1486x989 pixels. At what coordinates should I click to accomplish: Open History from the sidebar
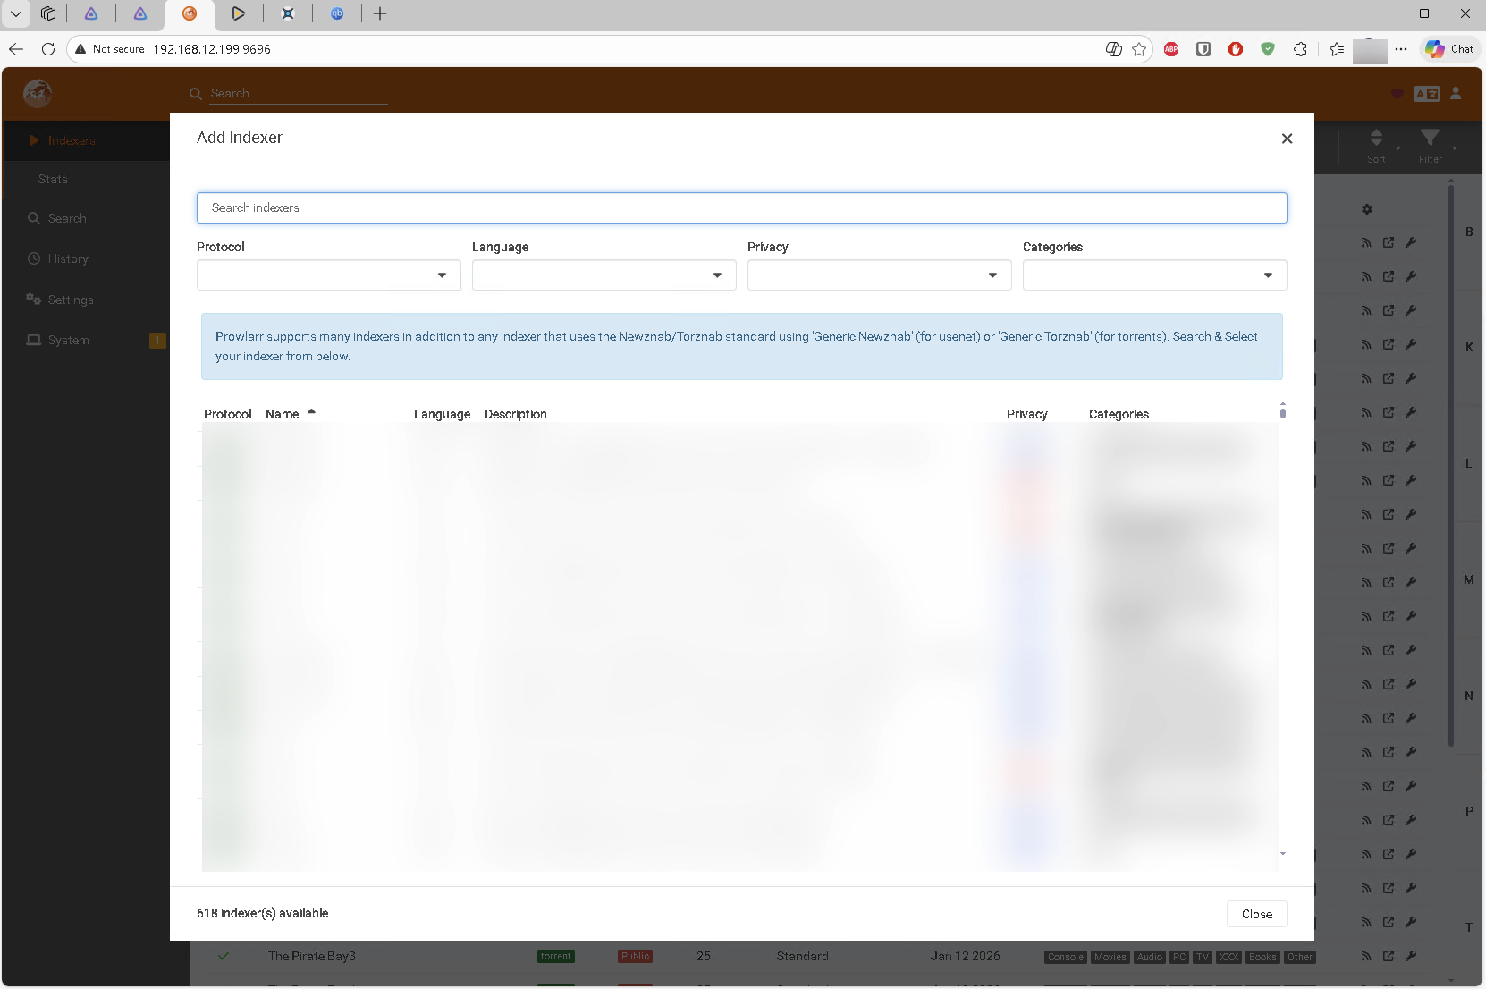68,259
